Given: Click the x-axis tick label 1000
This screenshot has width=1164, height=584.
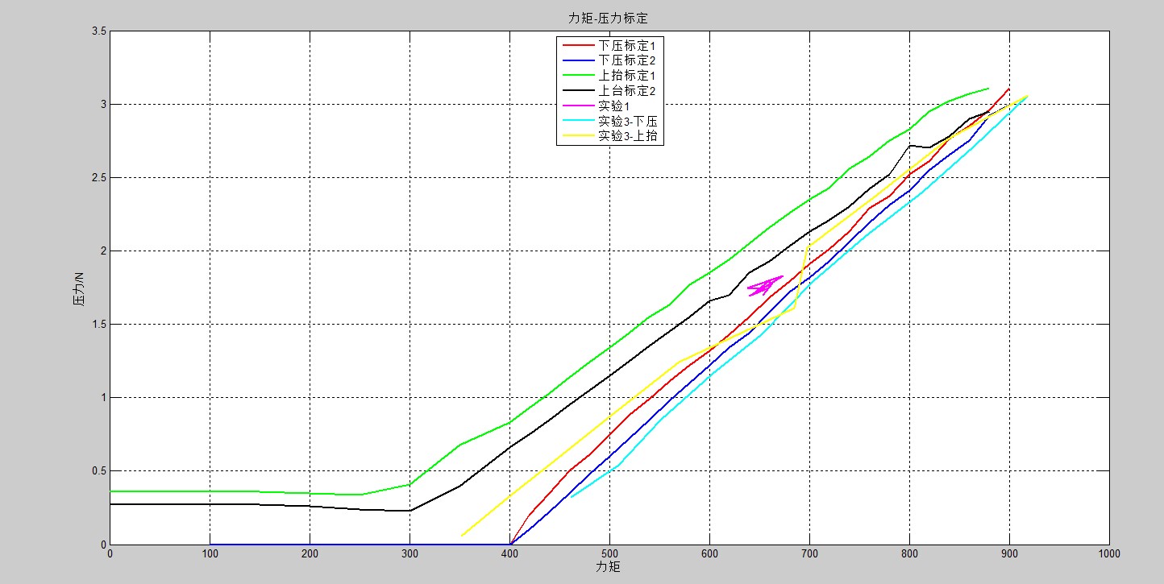Looking at the screenshot, I should click(x=1108, y=554).
